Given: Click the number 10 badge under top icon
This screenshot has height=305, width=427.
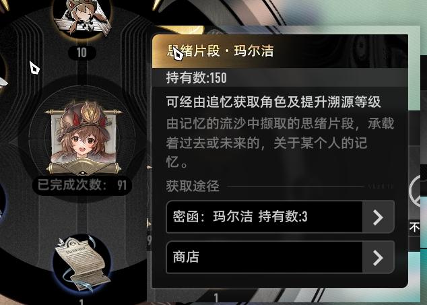Looking at the screenshot, I should [81, 53].
